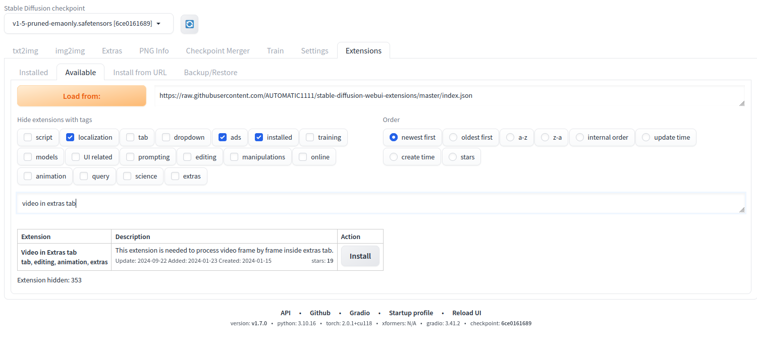Image resolution: width=757 pixels, height=350 pixels.
Task: Select update time sort order
Action: click(646, 137)
